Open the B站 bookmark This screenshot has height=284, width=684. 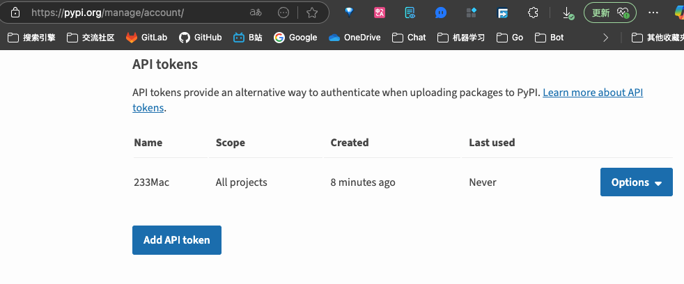pyautogui.click(x=248, y=38)
